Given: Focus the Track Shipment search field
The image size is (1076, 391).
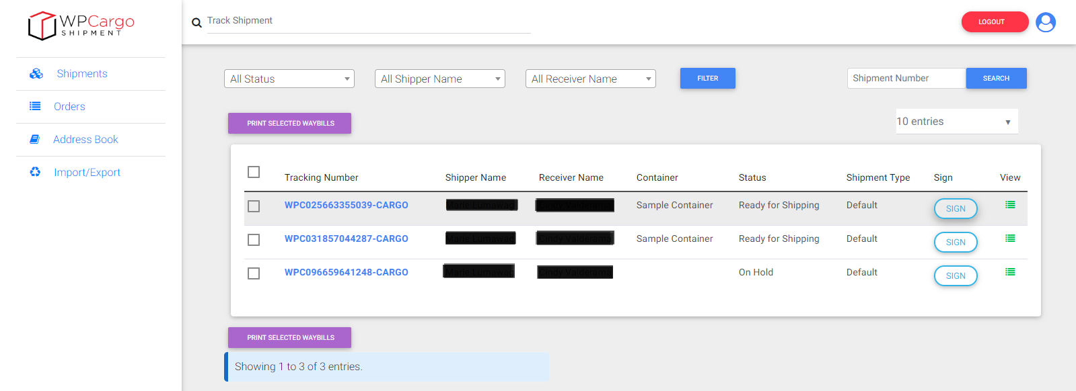Looking at the screenshot, I should (369, 21).
